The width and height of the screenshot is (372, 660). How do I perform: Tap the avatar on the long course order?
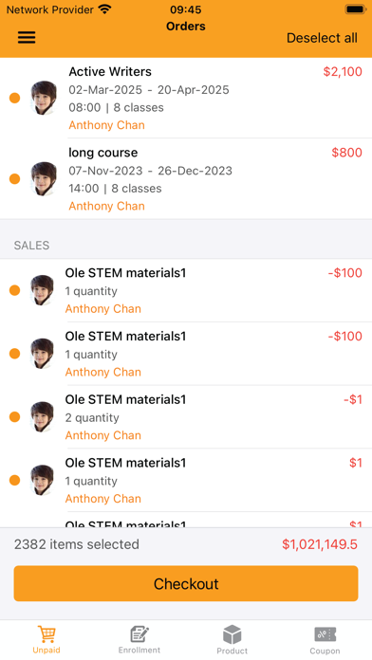tap(44, 178)
